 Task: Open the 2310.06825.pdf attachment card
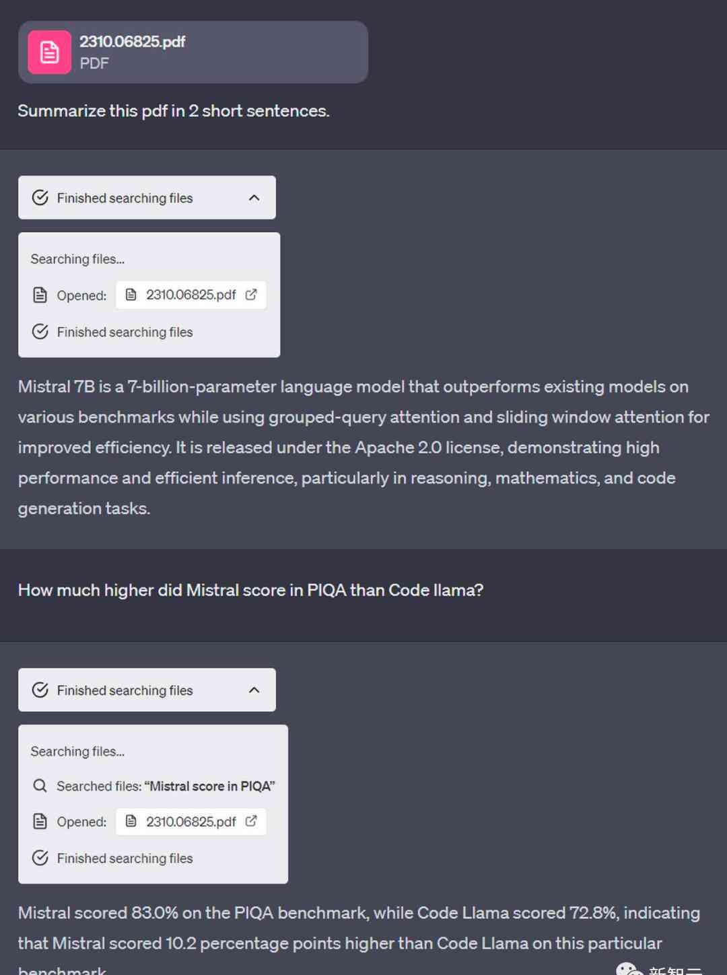[193, 52]
